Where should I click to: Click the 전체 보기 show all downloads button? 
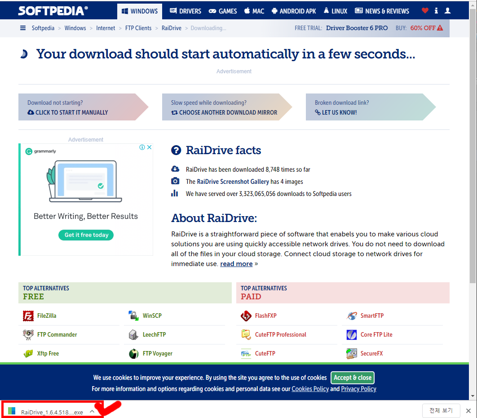pyautogui.click(x=441, y=411)
